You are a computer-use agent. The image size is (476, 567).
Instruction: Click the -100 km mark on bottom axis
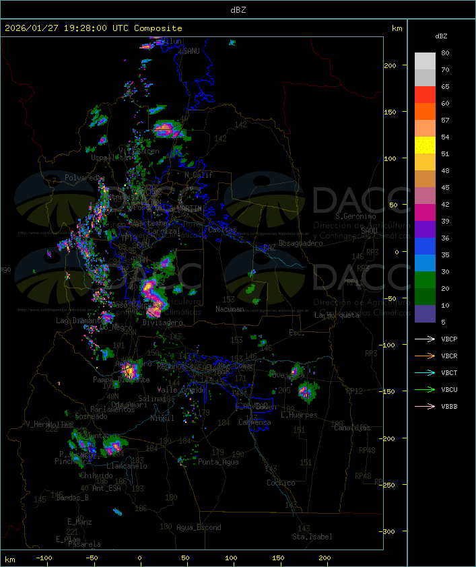(44, 558)
